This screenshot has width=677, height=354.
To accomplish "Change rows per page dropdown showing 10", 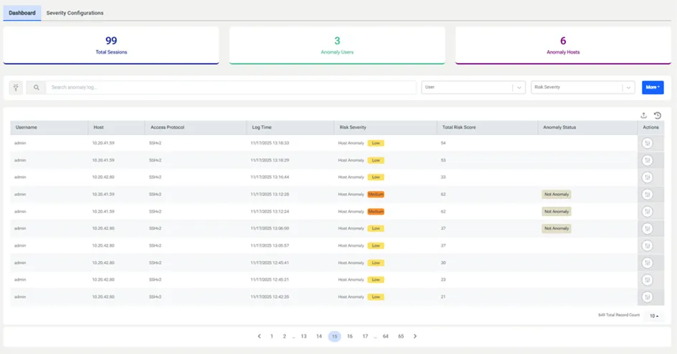I will coord(654,316).
